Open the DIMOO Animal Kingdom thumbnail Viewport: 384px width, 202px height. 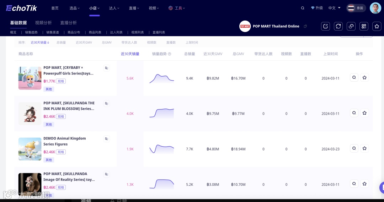tap(30, 149)
